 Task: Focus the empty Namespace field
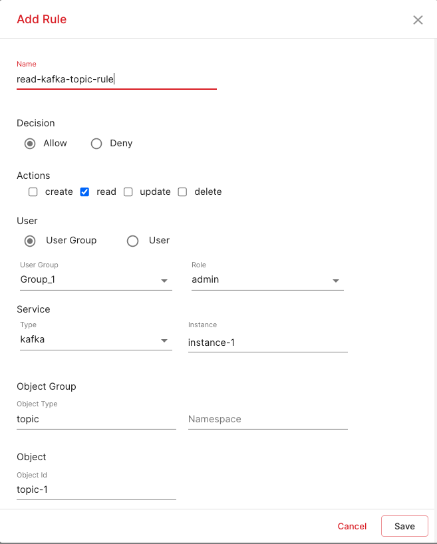pos(267,420)
